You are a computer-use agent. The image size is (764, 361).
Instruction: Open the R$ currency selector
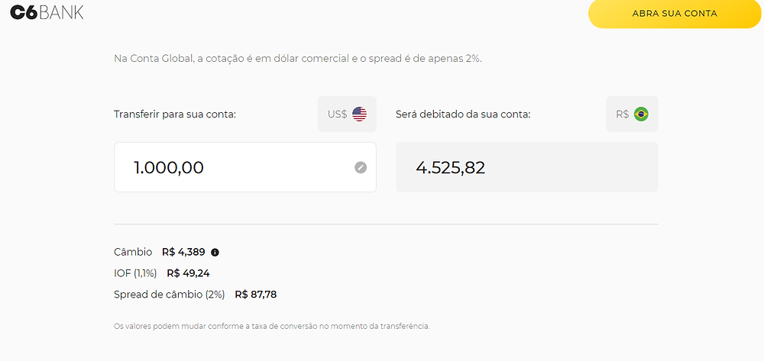pyautogui.click(x=632, y=114)
